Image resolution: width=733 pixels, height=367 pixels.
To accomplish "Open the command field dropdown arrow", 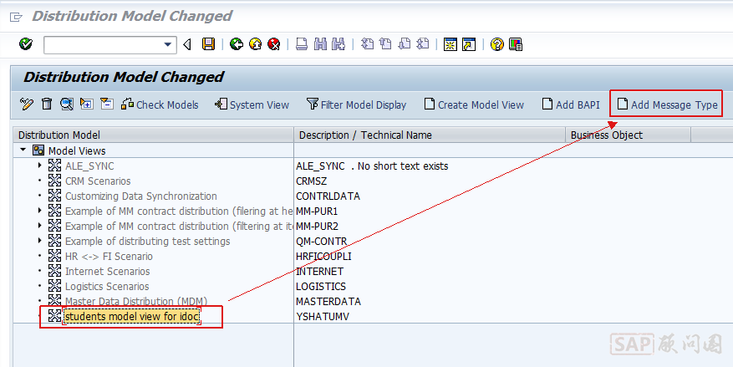I will click(x=169, y=44).
